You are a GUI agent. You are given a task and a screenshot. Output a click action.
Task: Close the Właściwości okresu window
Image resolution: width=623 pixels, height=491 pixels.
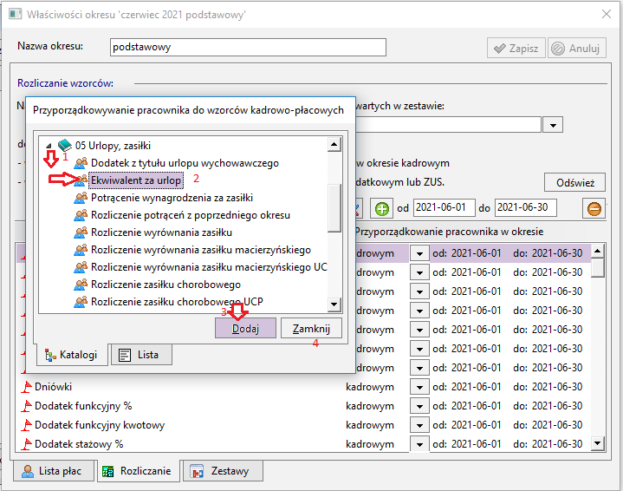coord(607,15)
